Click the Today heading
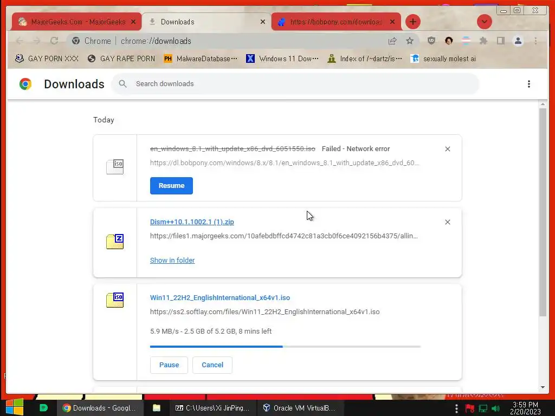 point(104,120)
